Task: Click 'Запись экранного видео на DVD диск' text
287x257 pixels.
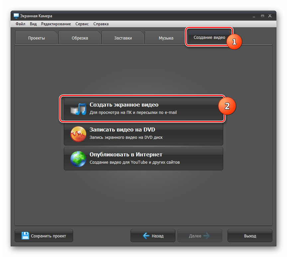Action: (126, 137)
